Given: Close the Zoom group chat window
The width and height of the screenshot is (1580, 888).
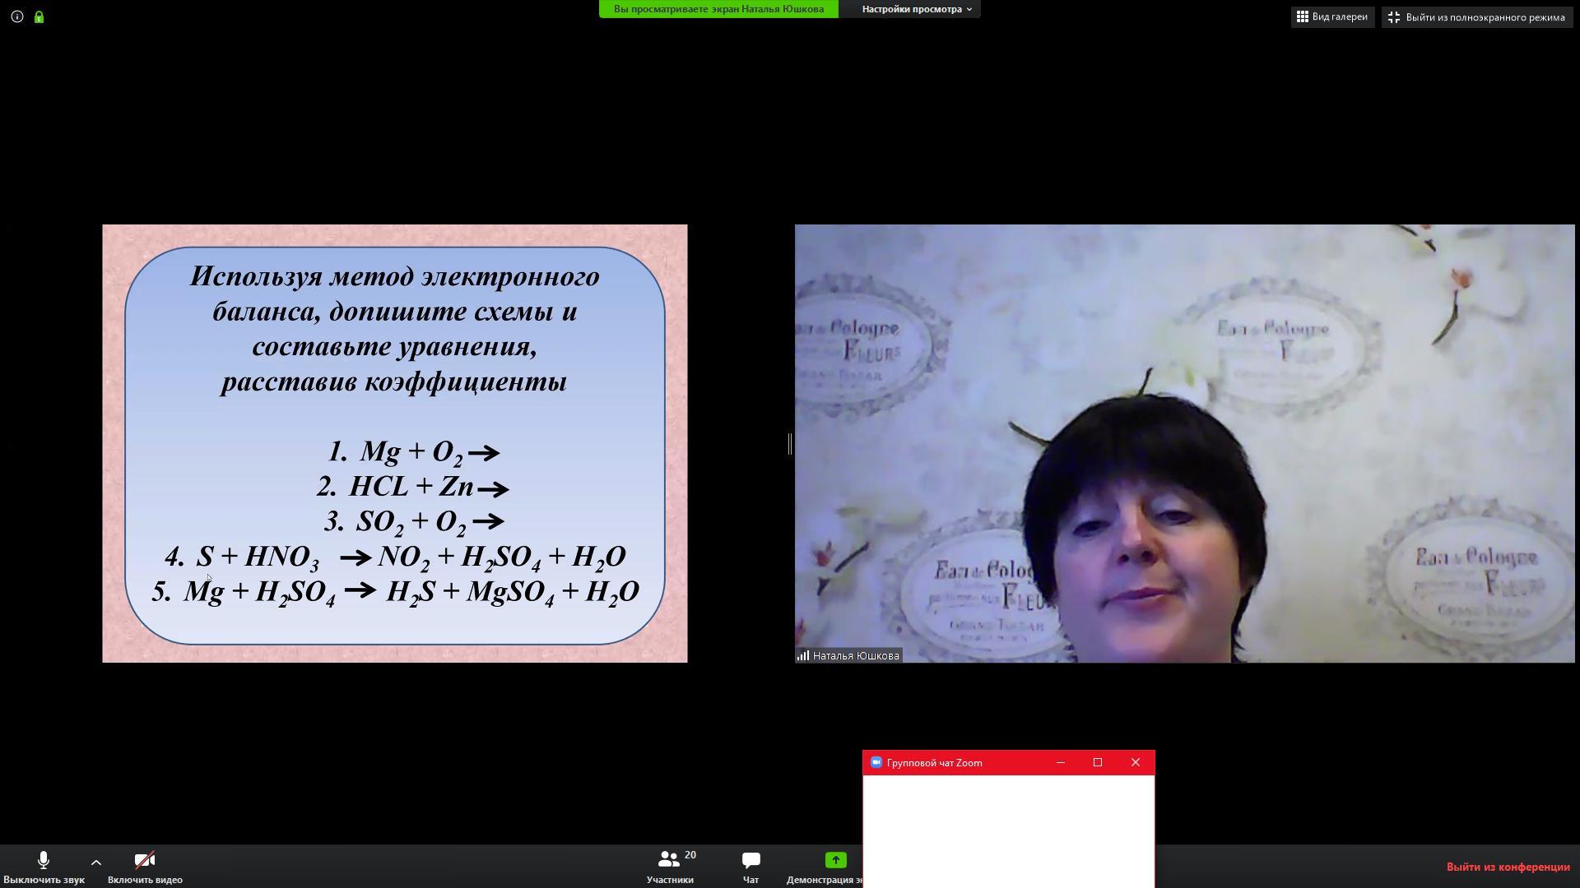Looking at the screenshot, I should 1136,763.
